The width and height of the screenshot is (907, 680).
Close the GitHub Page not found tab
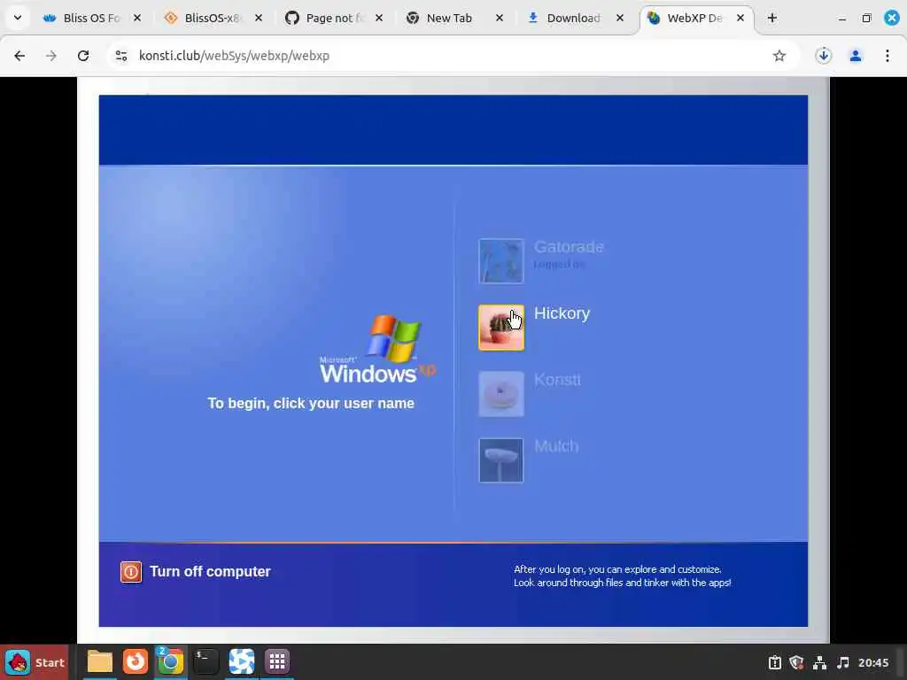tap(379, 18)
